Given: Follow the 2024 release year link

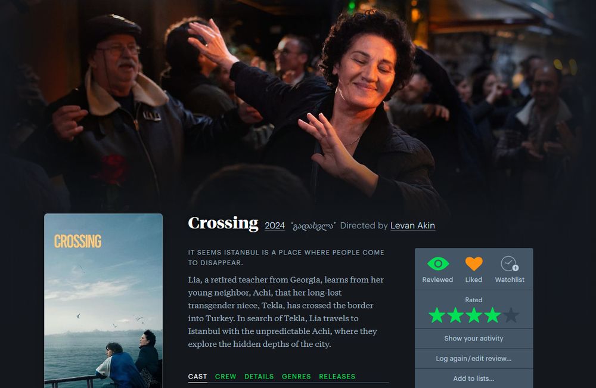Looking at the screenshot, I should tap(275, 226).
